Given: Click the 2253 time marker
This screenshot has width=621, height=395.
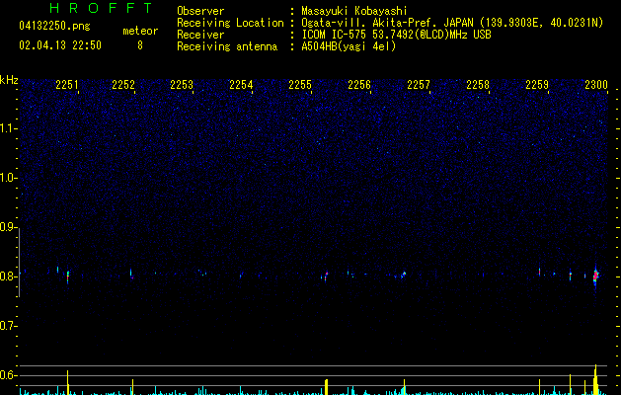Looking at the screenshot, I should 182,85.
